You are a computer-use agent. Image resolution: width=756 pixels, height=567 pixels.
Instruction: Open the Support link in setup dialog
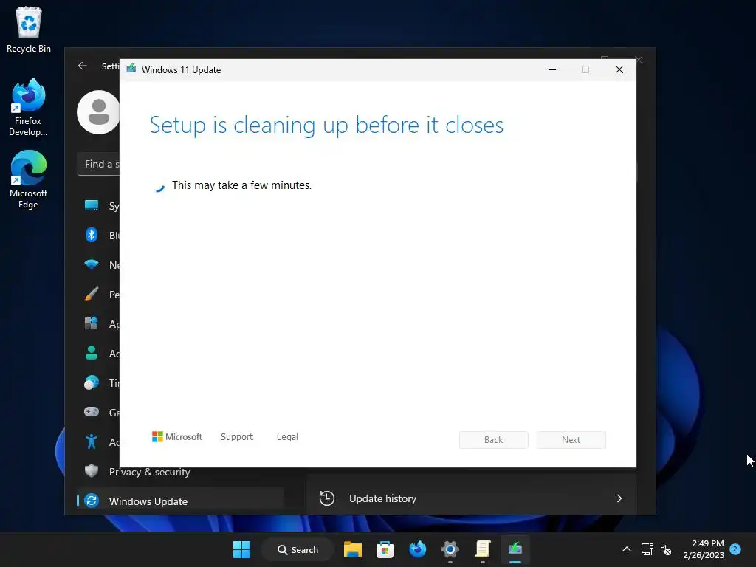coord(237,437)
